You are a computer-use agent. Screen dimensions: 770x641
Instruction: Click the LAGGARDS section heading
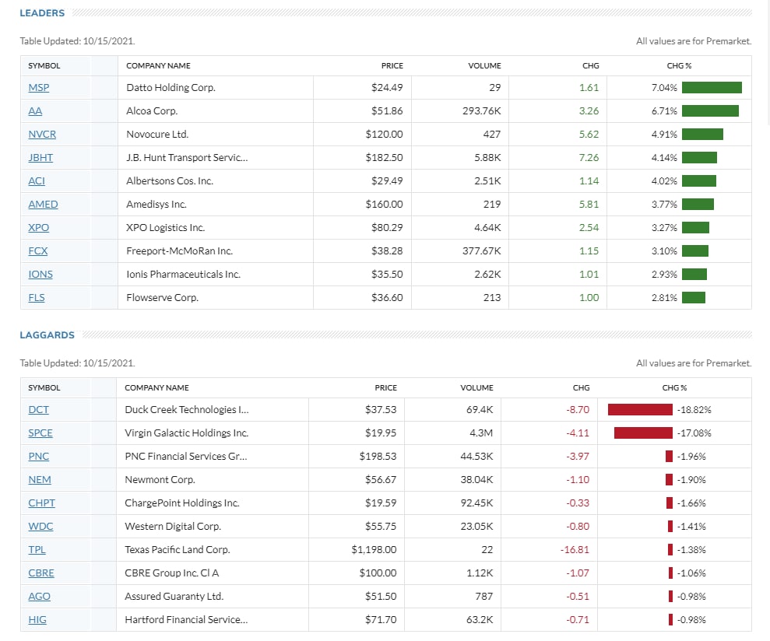(x=47, y=335)
